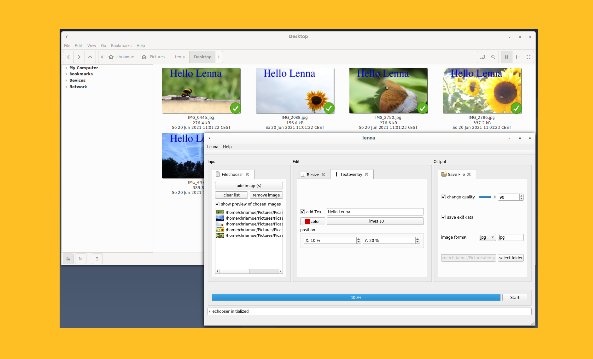Viewport: 593px width, 359px height.
Task: Click the clear list button
Action: coord(232,195)
